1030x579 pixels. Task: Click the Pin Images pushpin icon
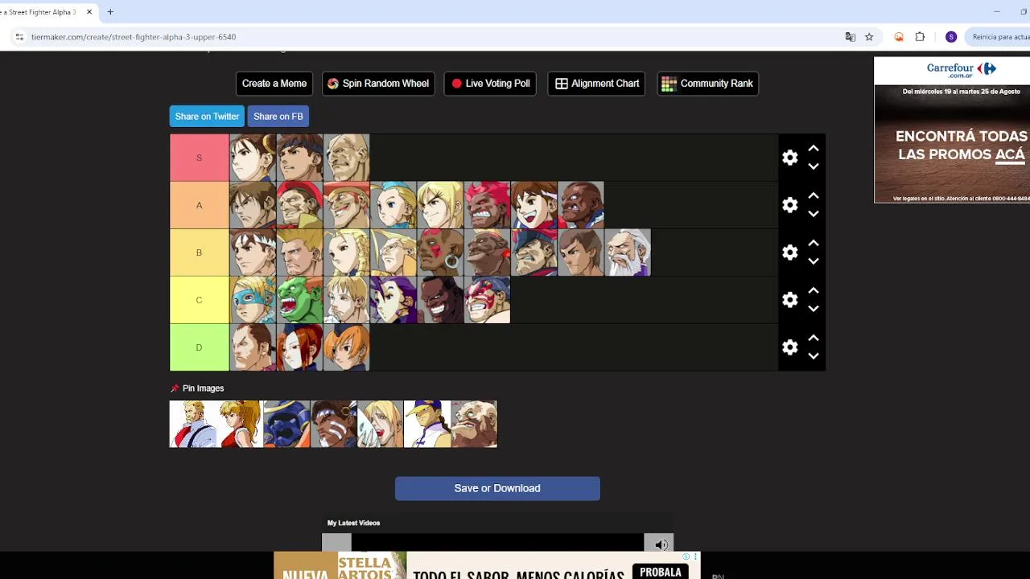click(175, 388)
